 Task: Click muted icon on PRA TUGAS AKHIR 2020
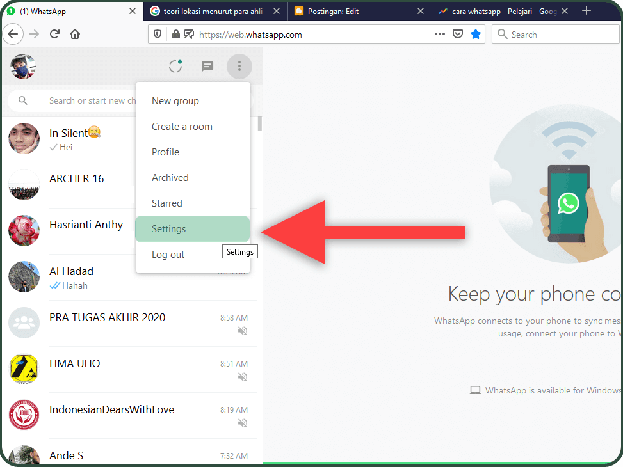click(x=243, y=331)
